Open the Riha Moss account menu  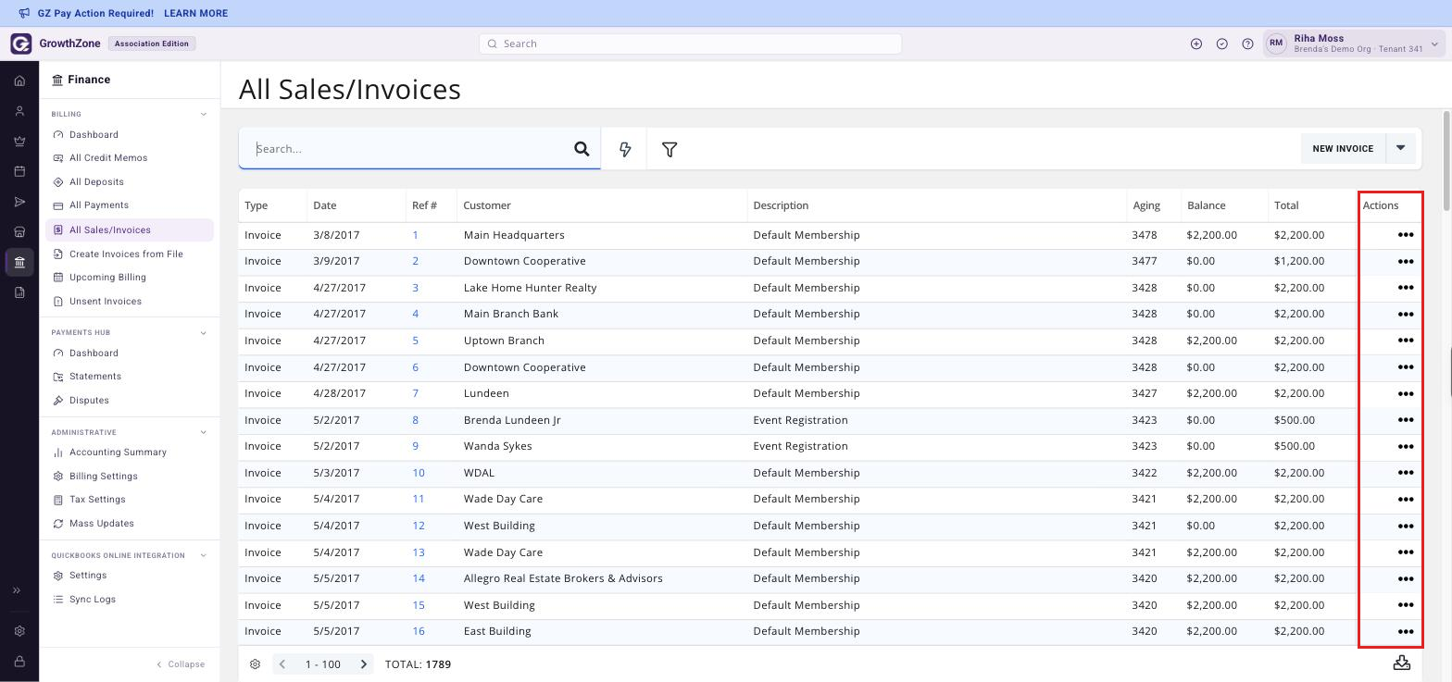[1354, 43]
